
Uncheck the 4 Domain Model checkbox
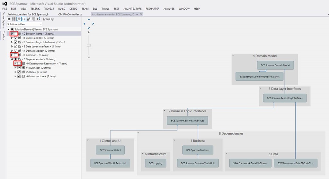(15, 51)
